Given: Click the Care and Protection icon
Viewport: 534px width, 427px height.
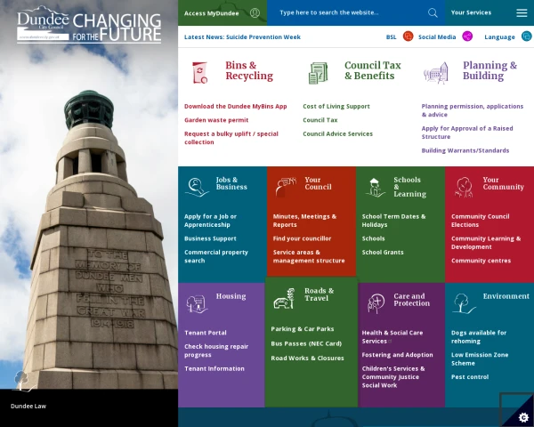Looking at the screenshot, I should [376, 303].
